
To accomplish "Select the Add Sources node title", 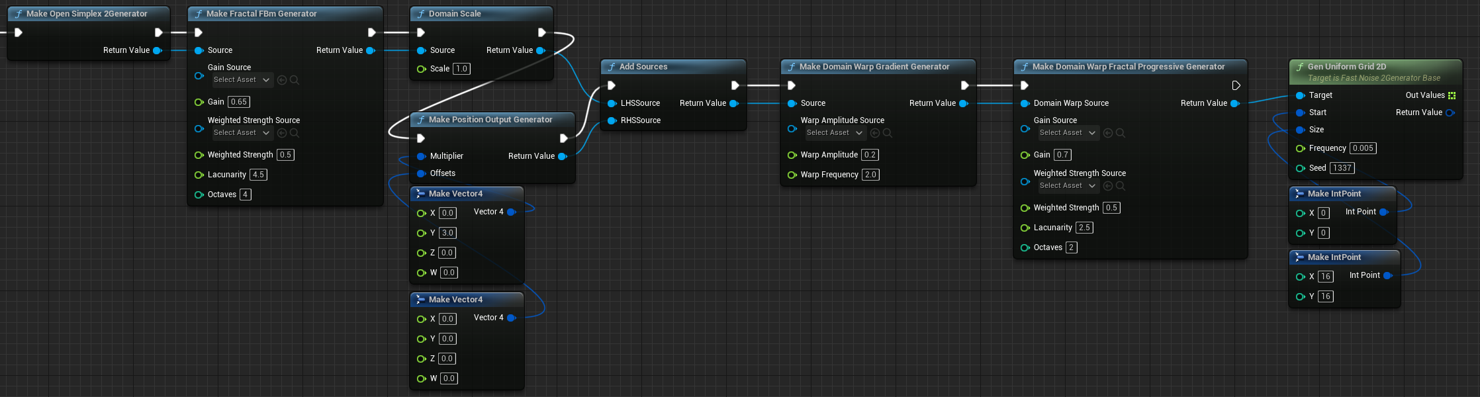I will click(643, 67).
